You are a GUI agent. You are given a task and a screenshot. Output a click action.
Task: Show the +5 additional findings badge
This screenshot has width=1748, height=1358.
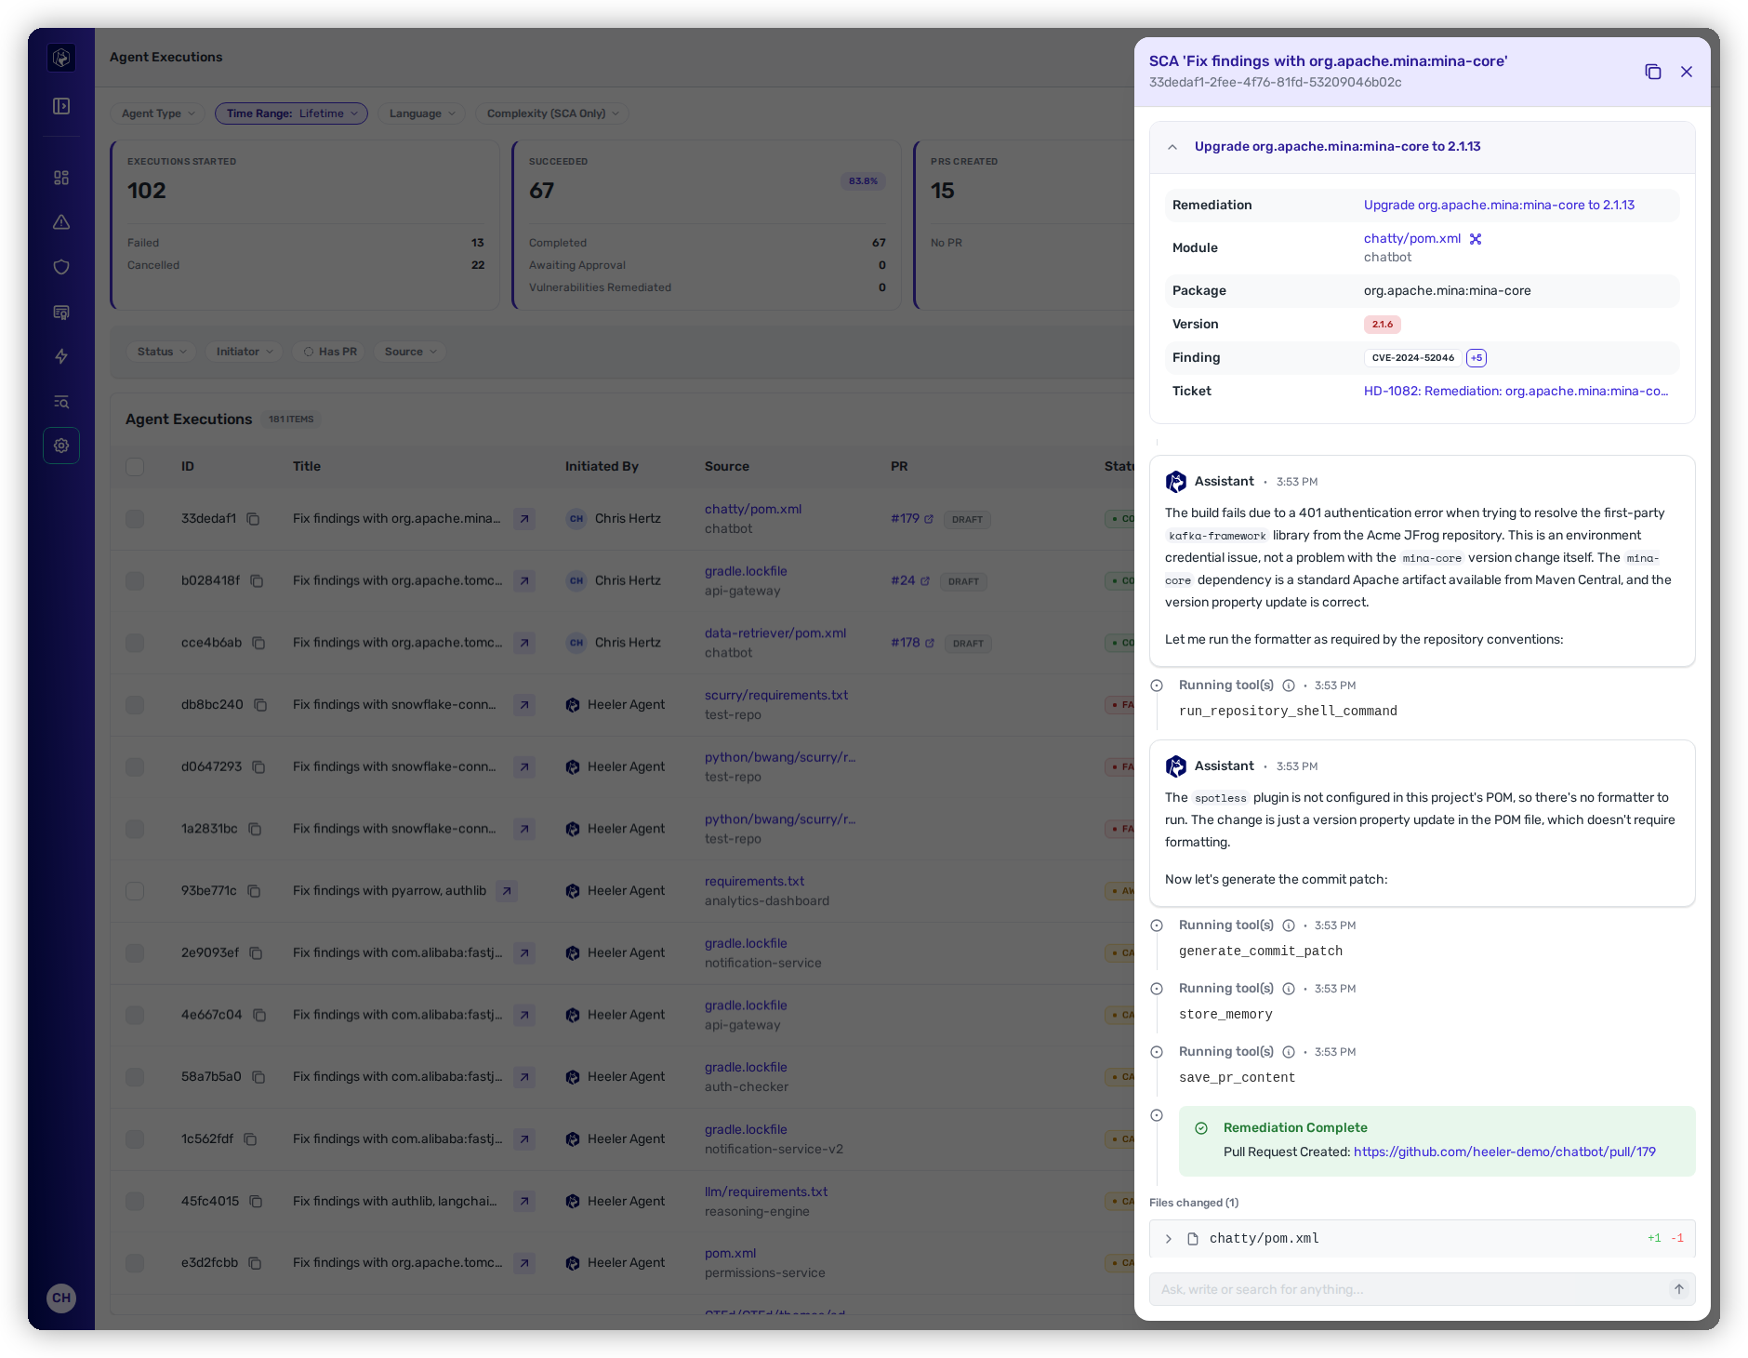pos(1477,358)
